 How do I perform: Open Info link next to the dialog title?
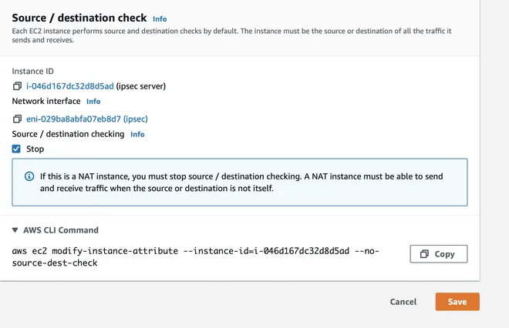pyautogui.click(x=160, y=19)
